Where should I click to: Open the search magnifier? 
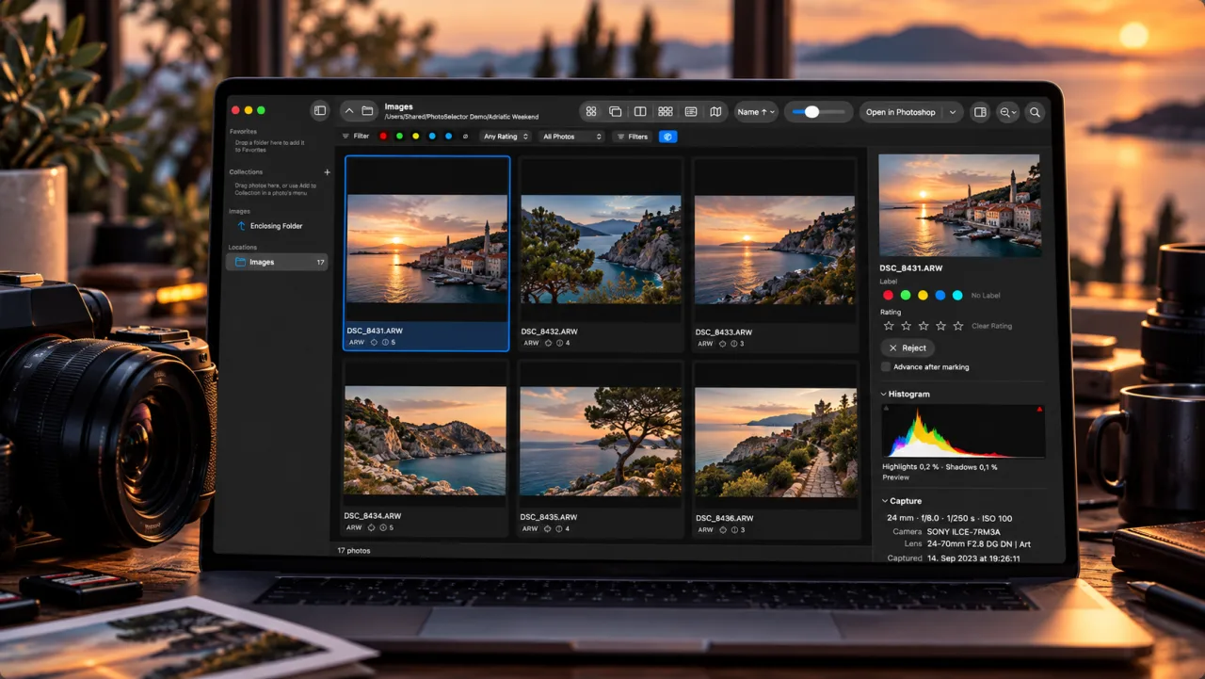(x=1035, y=112)
